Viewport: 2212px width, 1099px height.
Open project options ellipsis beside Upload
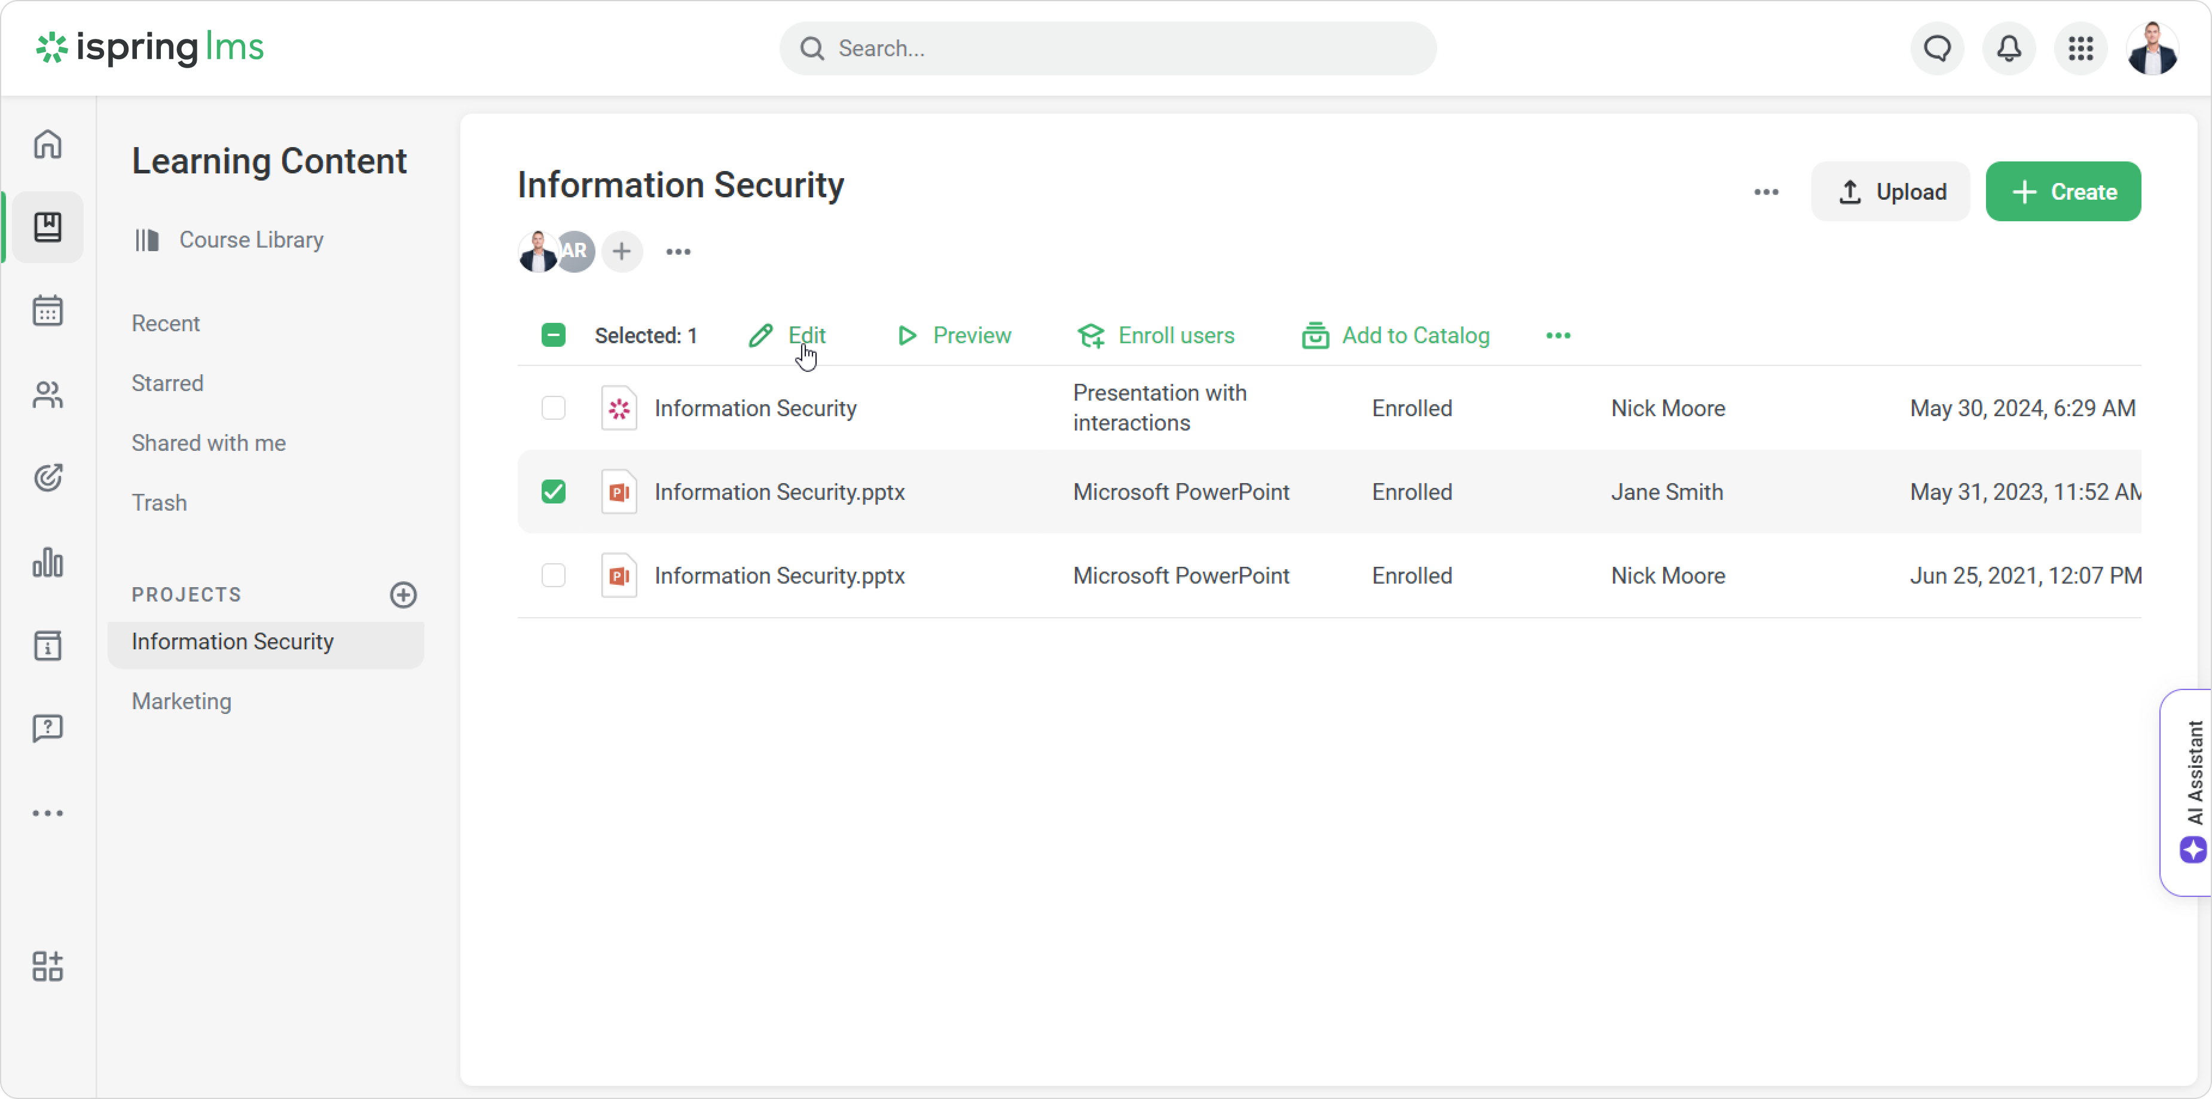(1767, 193)
